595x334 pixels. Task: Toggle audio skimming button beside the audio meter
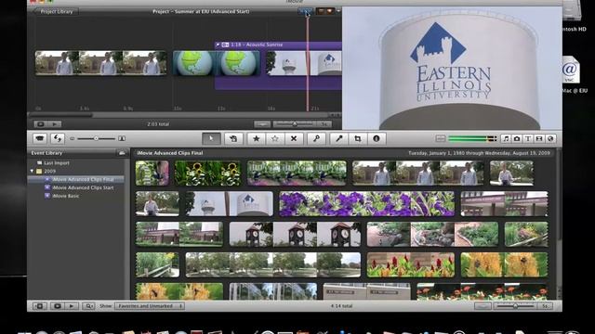441,138
